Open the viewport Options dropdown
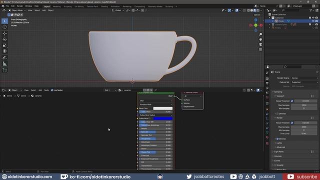320x180 pixels. pyautogui.click(x=258, y=15)
